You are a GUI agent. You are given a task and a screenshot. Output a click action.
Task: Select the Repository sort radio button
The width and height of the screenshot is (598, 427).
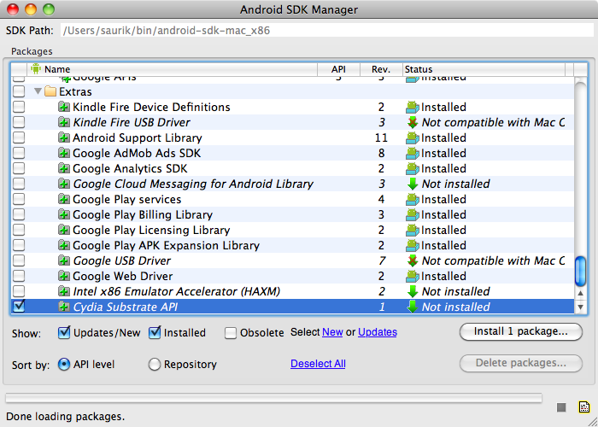(155, 365)
